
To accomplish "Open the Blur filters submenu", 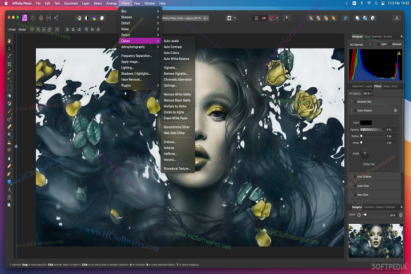I will tap(140, 11).
